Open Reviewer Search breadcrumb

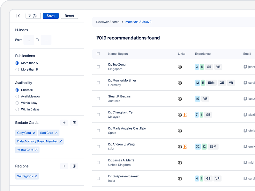(x=108, y=22)
